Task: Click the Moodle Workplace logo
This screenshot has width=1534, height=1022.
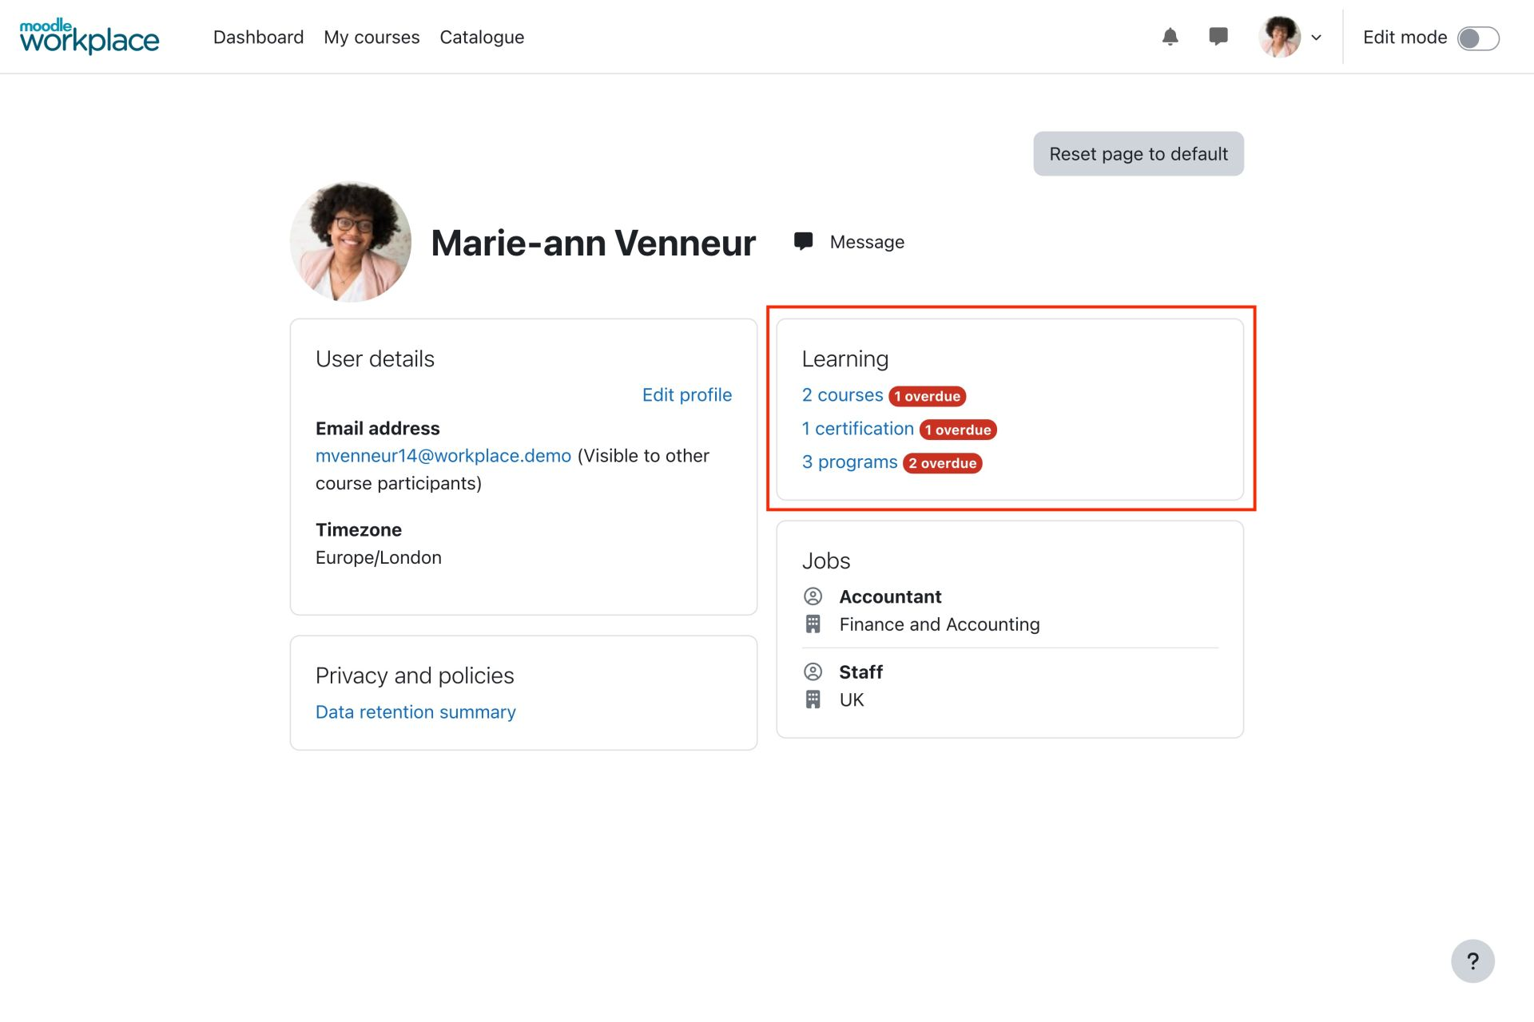Action: click(x=89, y=37)
